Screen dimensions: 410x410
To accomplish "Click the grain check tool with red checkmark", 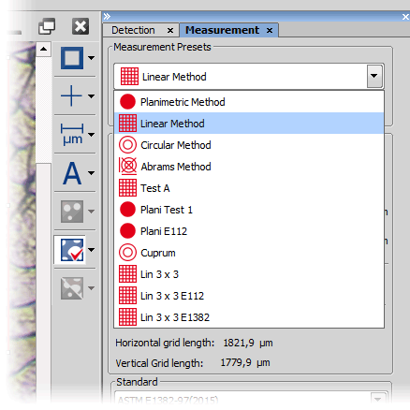I will (x=72, y=250).
